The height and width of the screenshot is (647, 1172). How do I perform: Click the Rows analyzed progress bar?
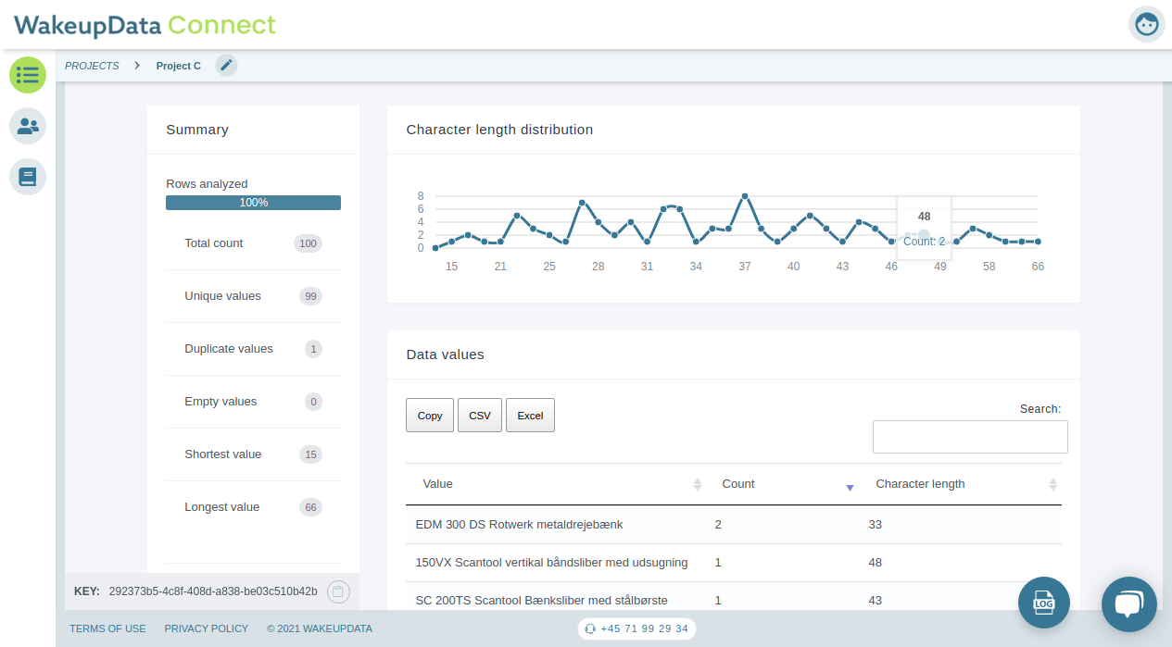pyautogui.click(x=253, y=203)
